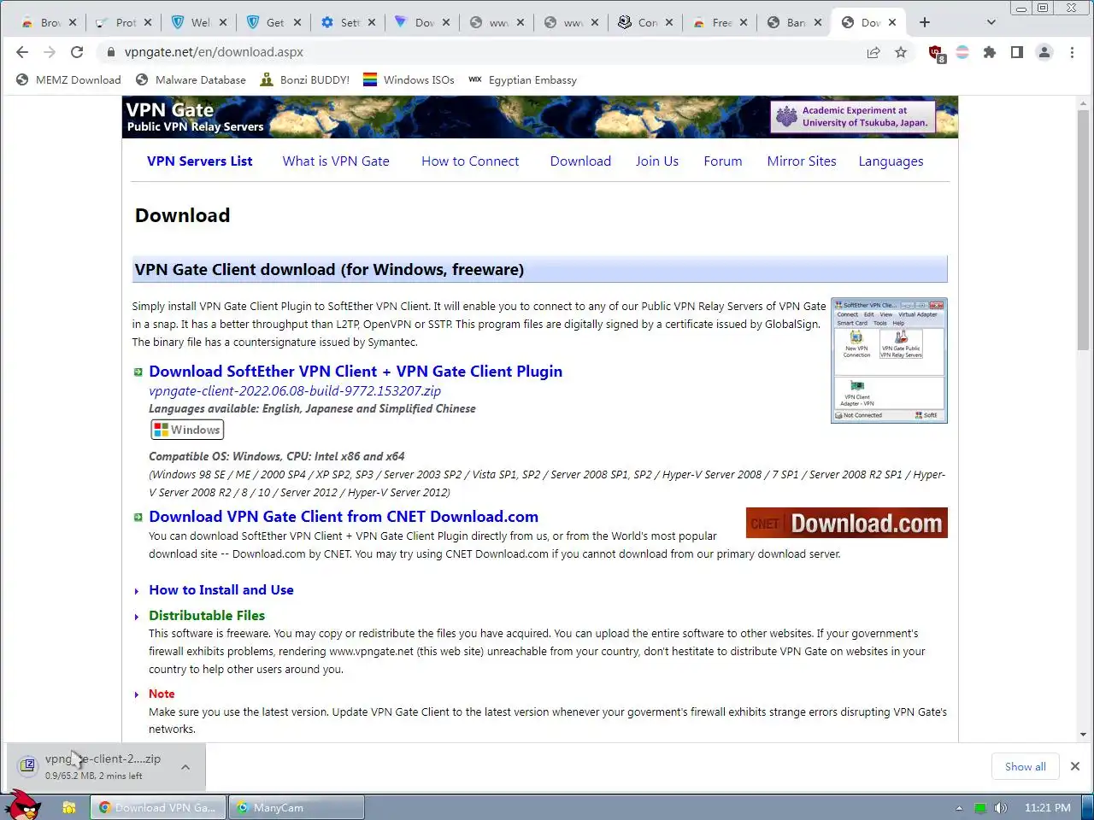Image resolution: width=1094 pixels, height=820 pixels.
Task: Click Download SoftEther VPN Client + Plugin link
Action: (x=356, y=372)
